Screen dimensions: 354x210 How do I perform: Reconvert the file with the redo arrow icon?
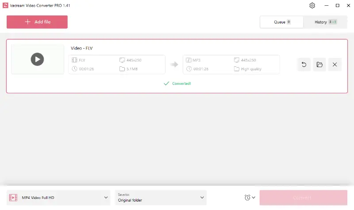click(x=304, y=65)
